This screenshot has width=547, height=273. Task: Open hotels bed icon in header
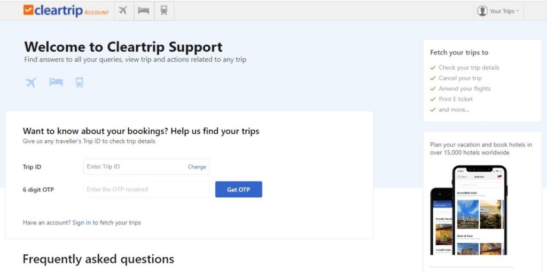pyautogui.click(x=144, y=11)
